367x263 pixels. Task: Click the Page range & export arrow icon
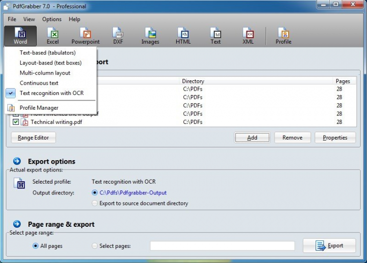(x=17, y=224)
